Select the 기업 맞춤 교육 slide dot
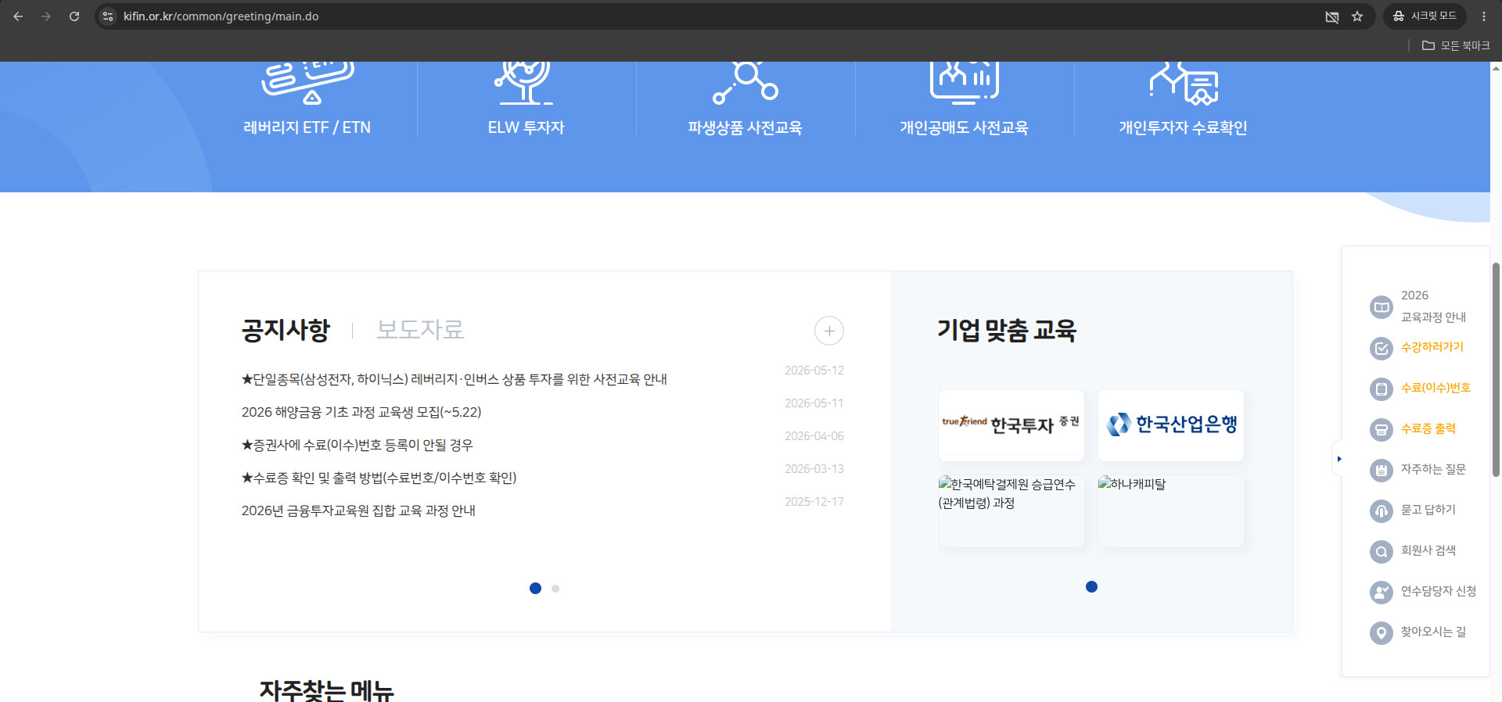1502x702 pixels. click(1091, 586)
